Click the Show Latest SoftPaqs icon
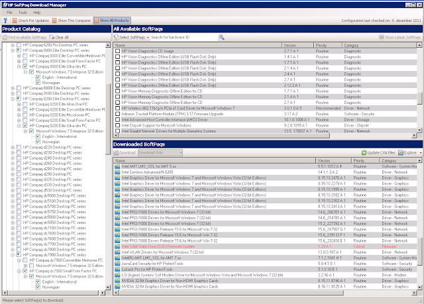 (x=382, y=37)
